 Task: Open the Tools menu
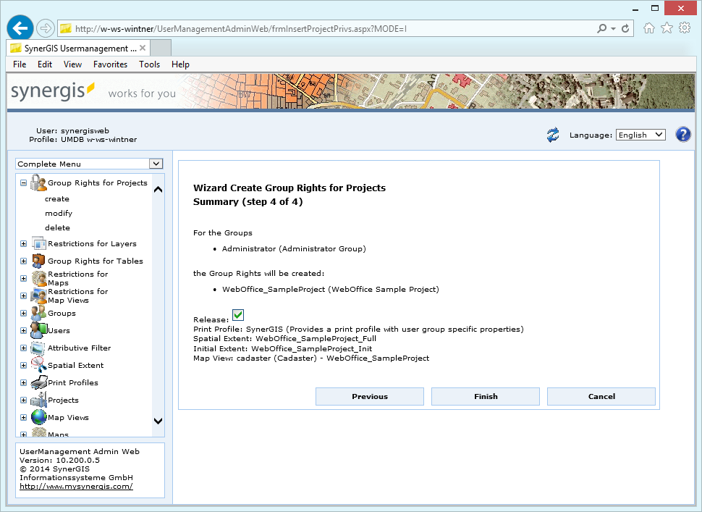point(149,64)
